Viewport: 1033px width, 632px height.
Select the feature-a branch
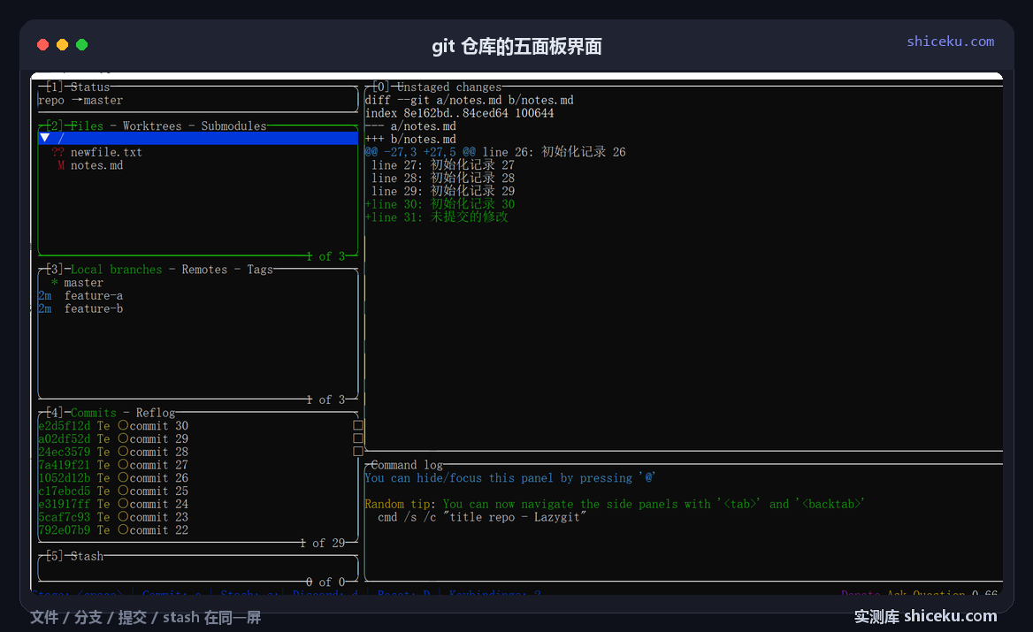coord(94,295)
